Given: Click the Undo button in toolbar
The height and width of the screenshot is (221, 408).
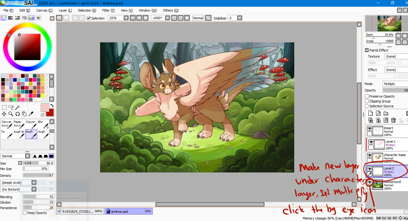Looking at the screenshot, I should [x=59, y=18].
